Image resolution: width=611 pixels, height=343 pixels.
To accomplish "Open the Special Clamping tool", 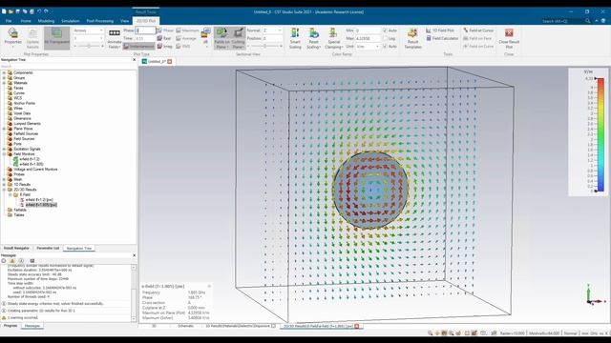I will tap(333, 38).
